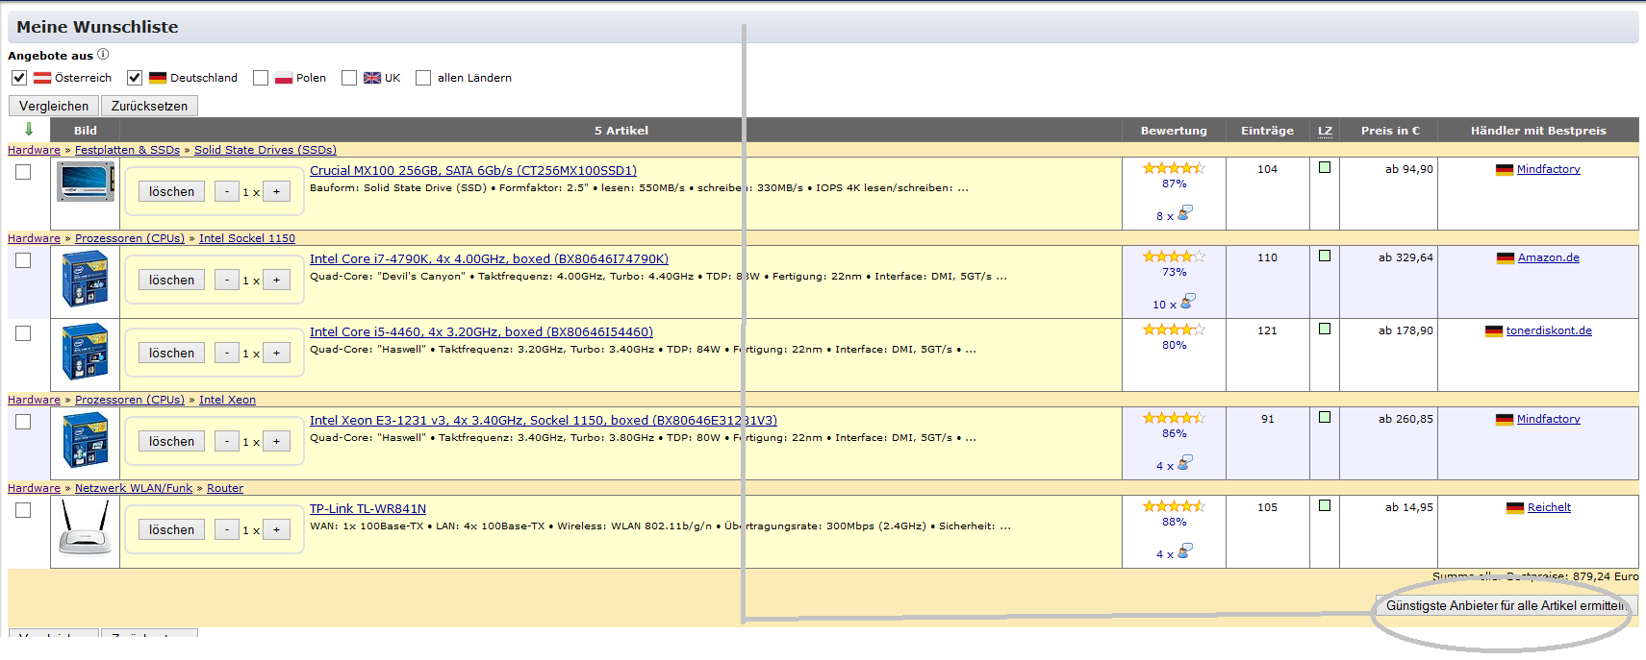Open Intel Xeon E3-1231 v3 product link
Viewport: 1646px width, 660px height.
coord(544,420)
